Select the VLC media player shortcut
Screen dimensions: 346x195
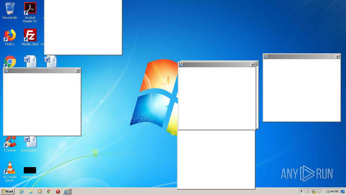click(10, 172)
